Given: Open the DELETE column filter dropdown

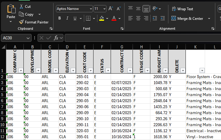Looking at the screenshot, I should click(x=183, y=70).
